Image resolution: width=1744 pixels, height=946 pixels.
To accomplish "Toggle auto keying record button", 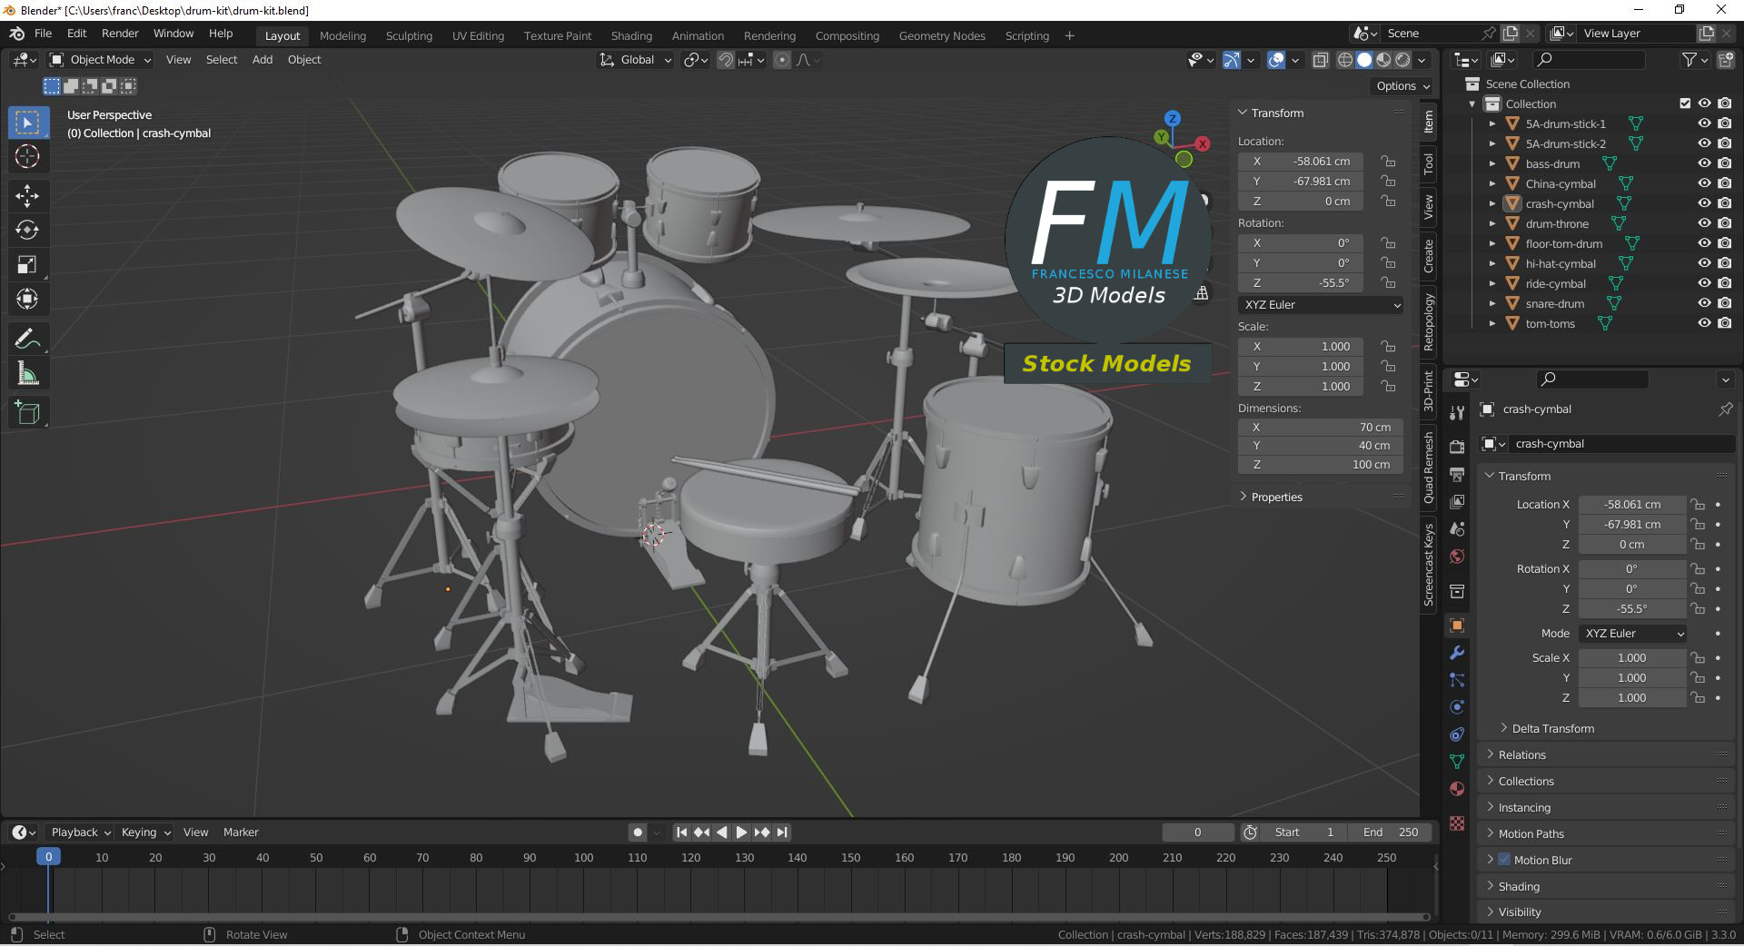I will pyautogui.click(x=638, y=833).
